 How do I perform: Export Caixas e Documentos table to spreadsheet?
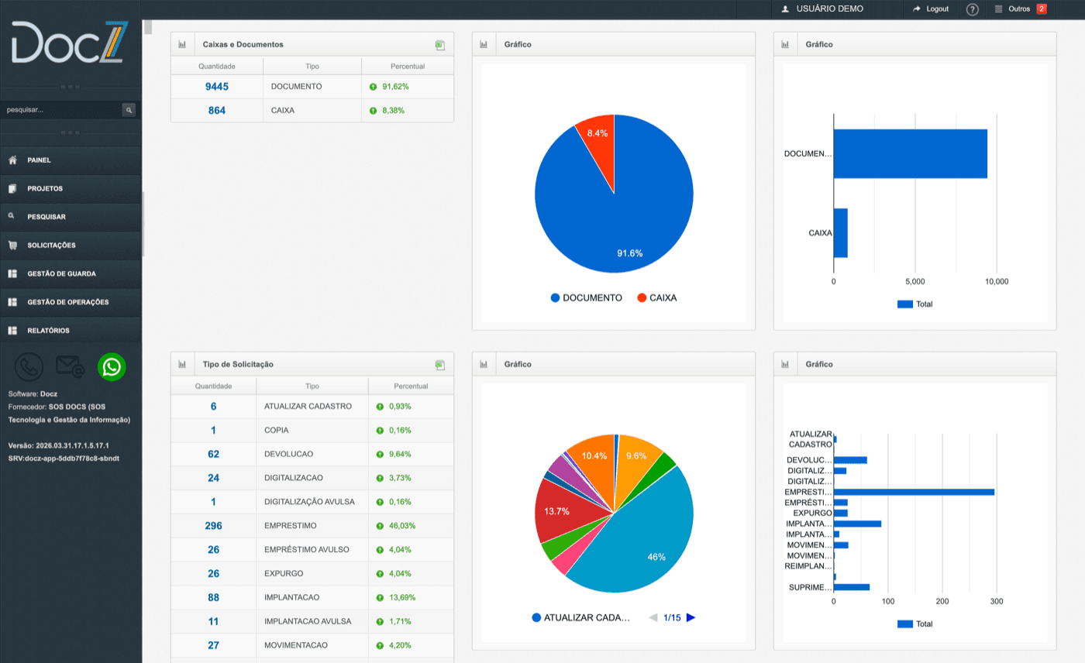(440, 45)
